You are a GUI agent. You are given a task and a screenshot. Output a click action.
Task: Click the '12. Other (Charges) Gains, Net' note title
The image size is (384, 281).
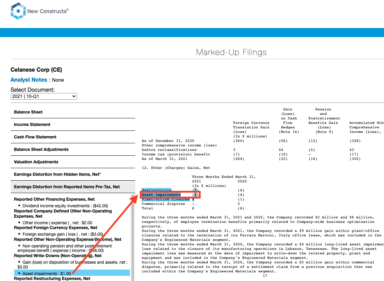click(176, 168)
